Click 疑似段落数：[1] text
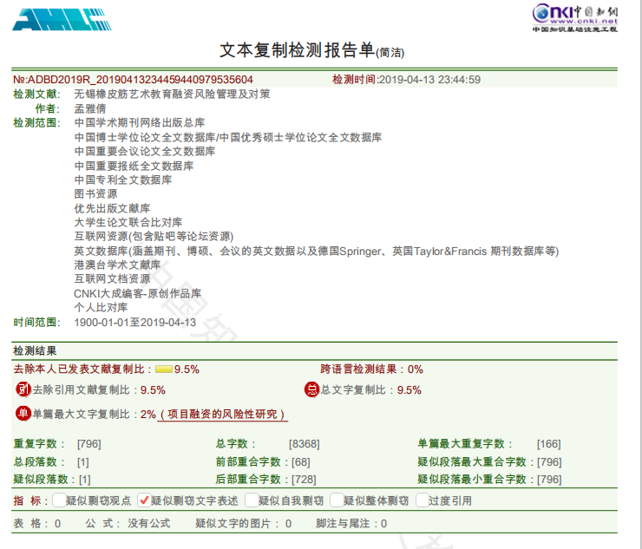The image size is (642, 549). coord(52,479)
